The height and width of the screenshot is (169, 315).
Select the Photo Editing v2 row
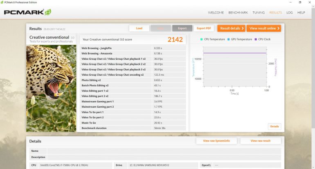[x=133, y=80]
